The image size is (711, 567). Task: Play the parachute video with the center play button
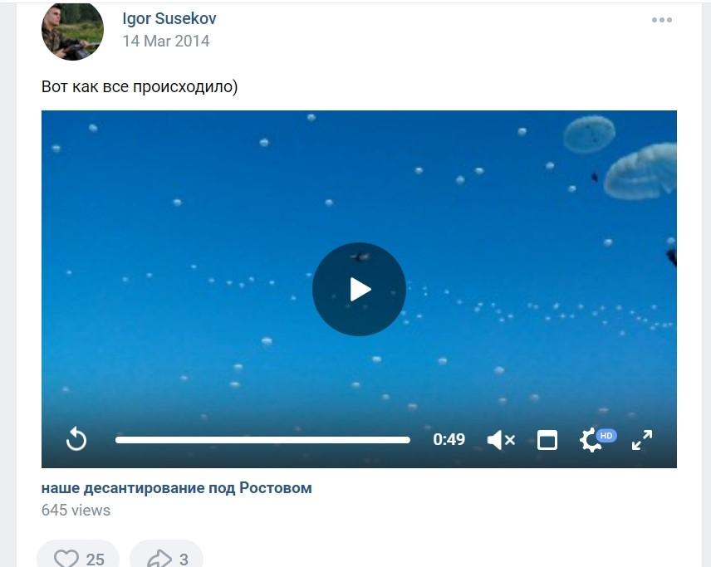pyautogui.click(x=359, y=289)
